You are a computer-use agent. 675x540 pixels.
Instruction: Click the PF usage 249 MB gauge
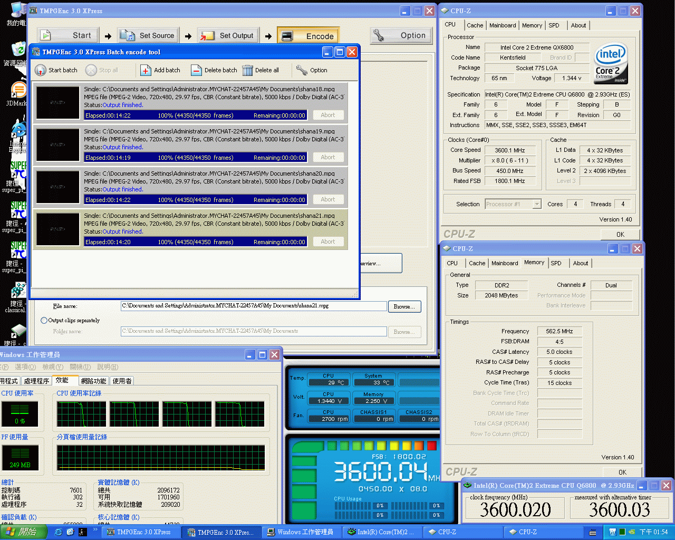click(20, 458)
